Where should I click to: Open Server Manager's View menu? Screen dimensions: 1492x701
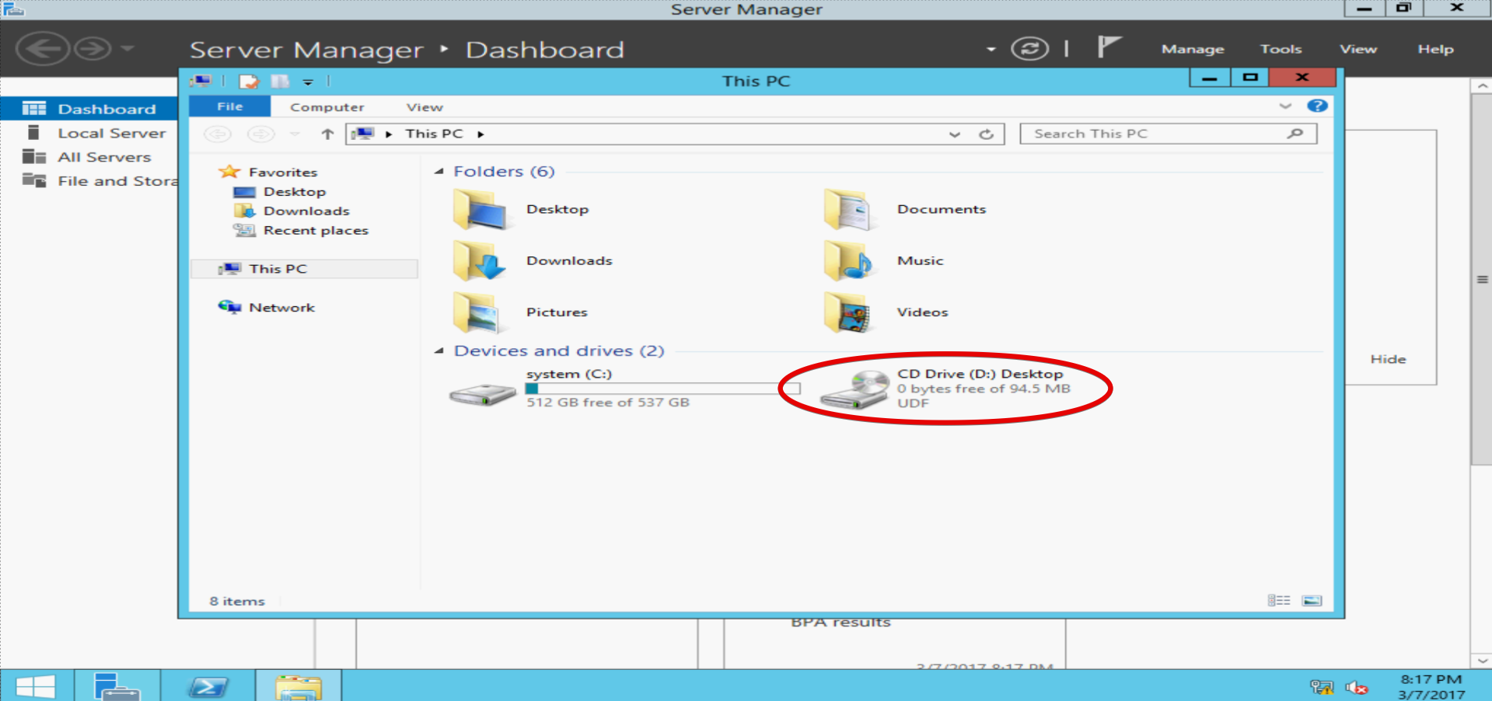[1358, 49]
